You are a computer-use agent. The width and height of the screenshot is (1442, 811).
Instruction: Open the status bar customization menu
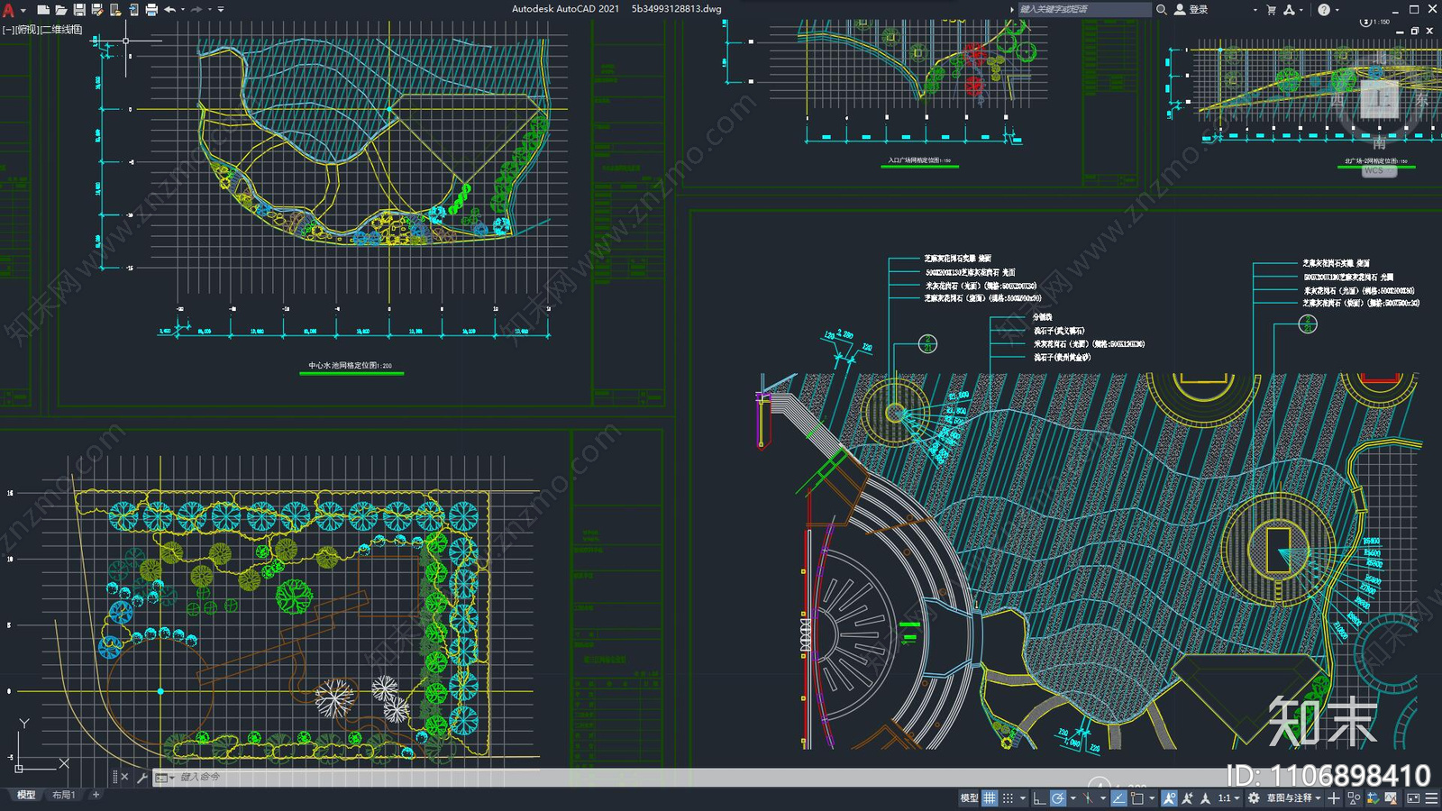click(x=1431, y=798)
